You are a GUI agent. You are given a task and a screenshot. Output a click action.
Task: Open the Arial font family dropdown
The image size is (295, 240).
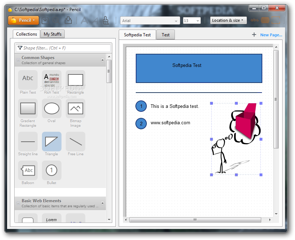point(150,21)
